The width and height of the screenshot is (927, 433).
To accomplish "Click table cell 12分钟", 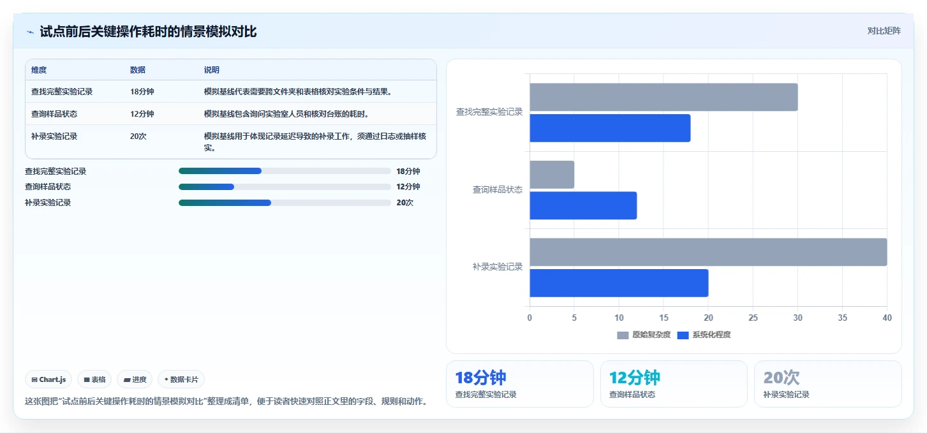I will click(142, 114).
